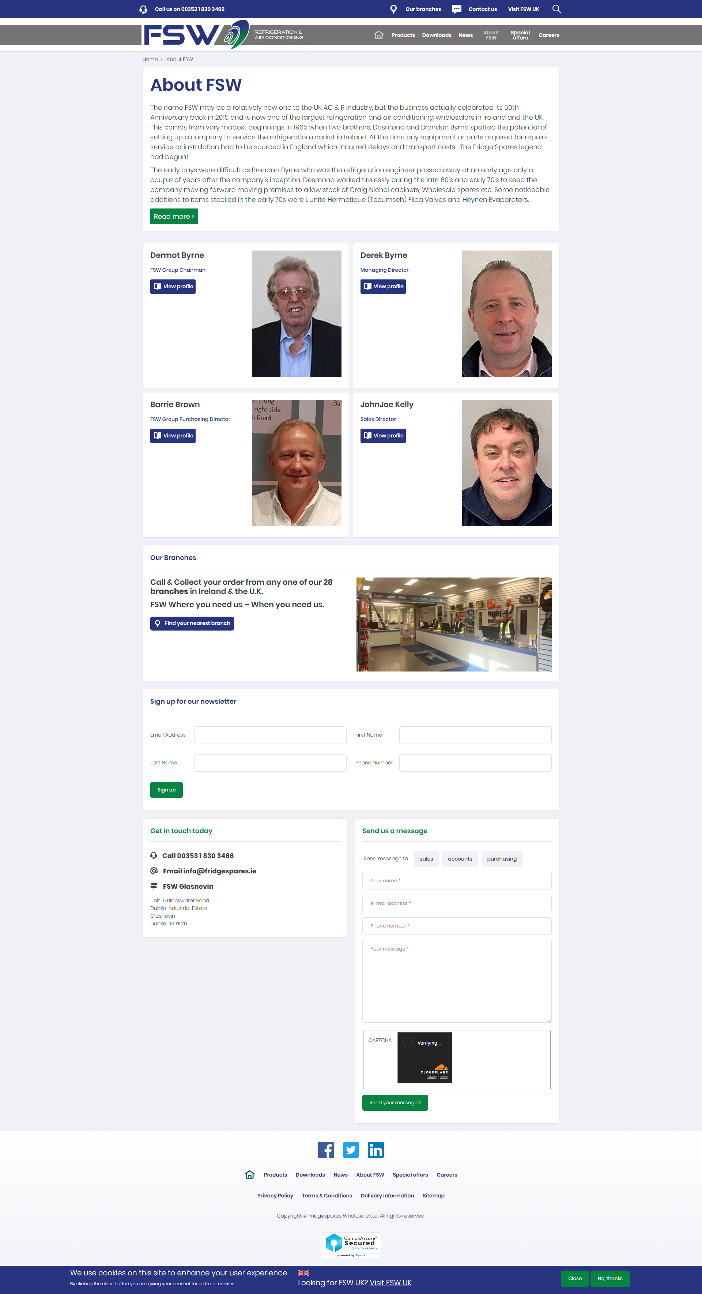Open the Twitter social icon
The height and width of the screenshot is (1294, 702).
(x=351, y=1149)
